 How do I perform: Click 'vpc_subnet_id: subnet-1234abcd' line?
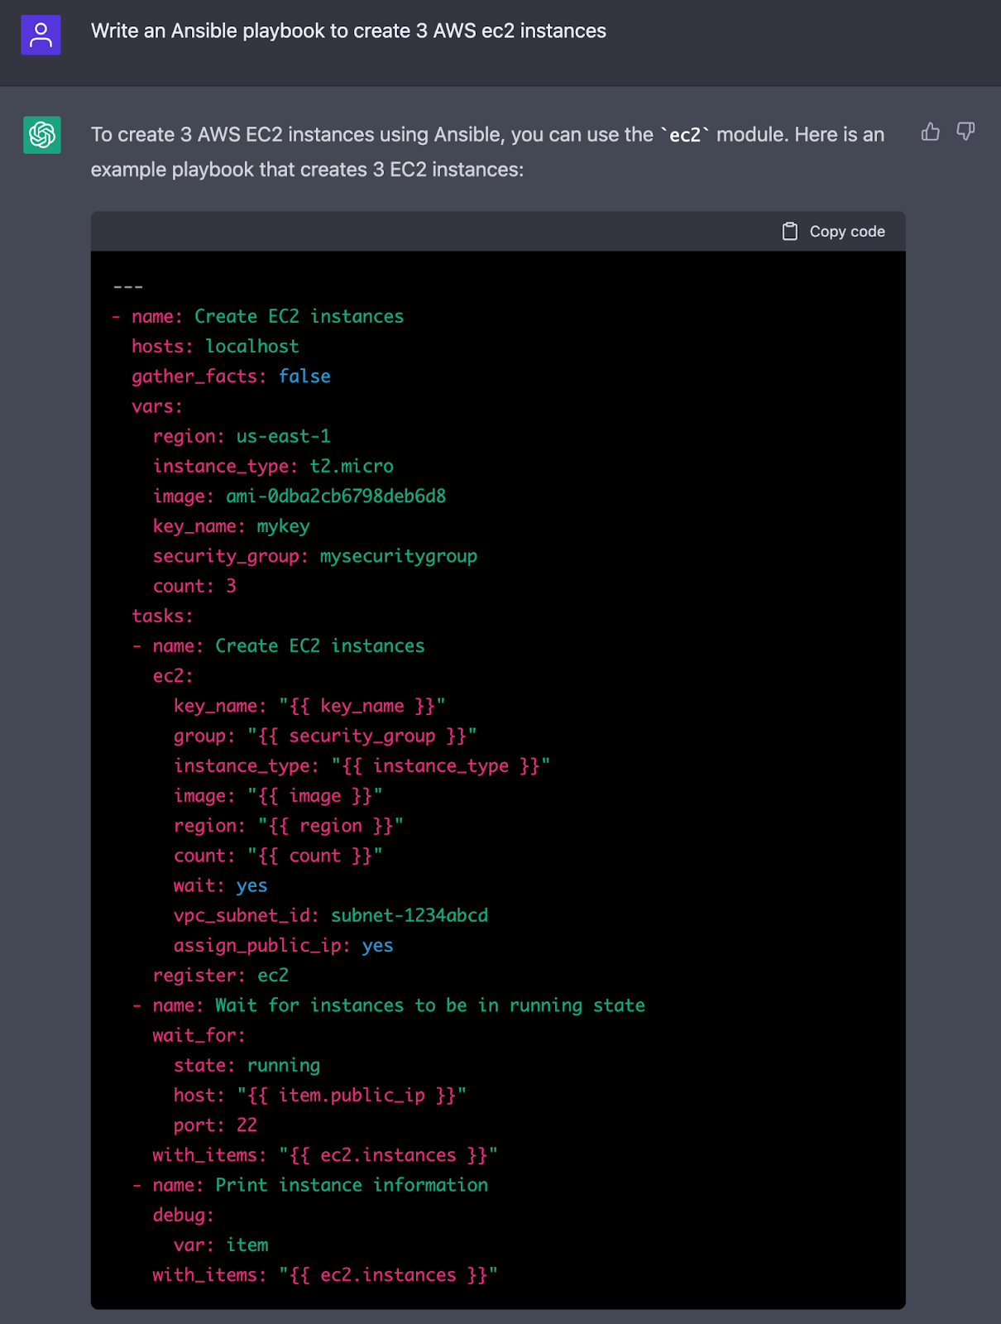(331, 916)
